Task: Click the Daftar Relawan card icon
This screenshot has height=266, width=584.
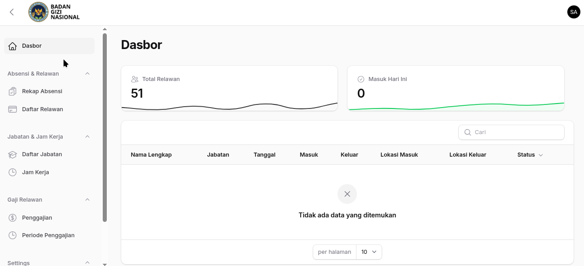Action: (x=13, y=109)
